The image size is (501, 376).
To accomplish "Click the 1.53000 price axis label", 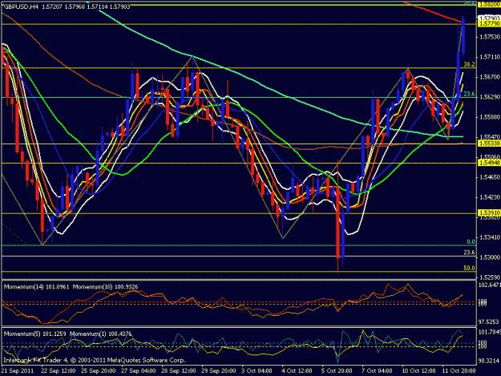I will coord(490,257).
